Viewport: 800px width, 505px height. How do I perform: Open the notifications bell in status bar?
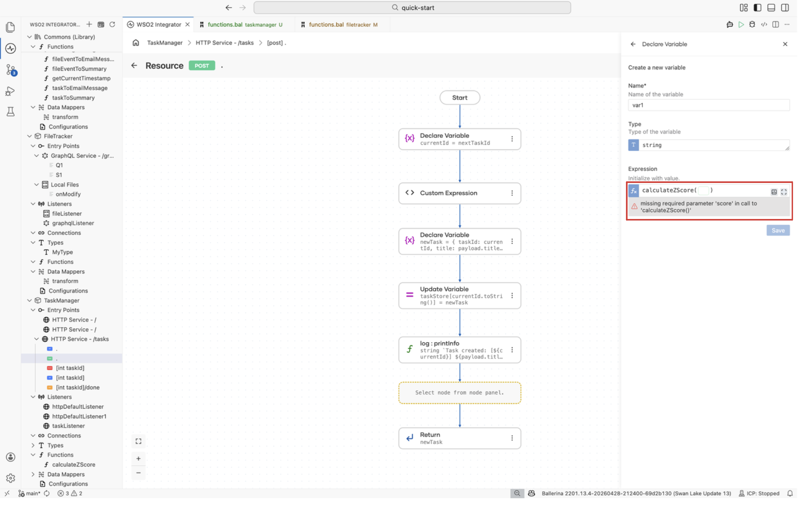click(790, 493)
